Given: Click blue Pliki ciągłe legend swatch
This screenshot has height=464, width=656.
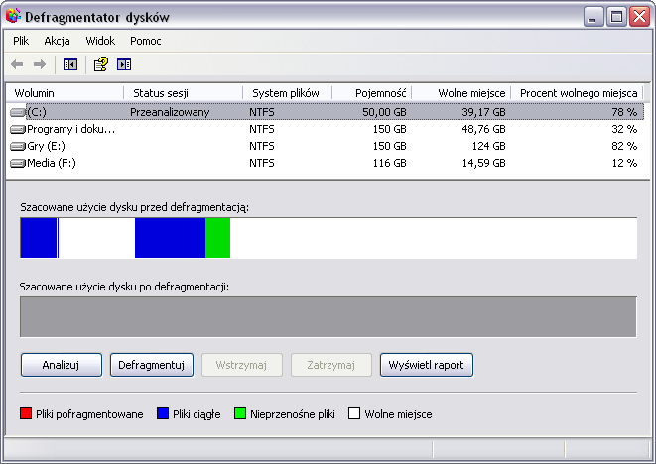Looking at the screenshot, I should [163, 413].
